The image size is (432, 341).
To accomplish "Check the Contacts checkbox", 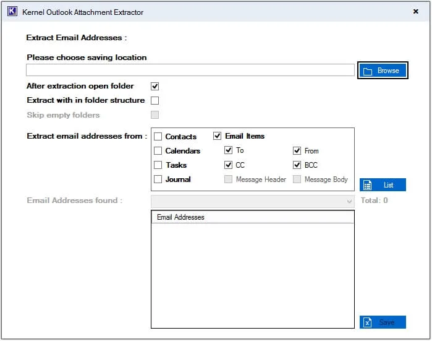I will pyautogui.click(x=158, y=137).
